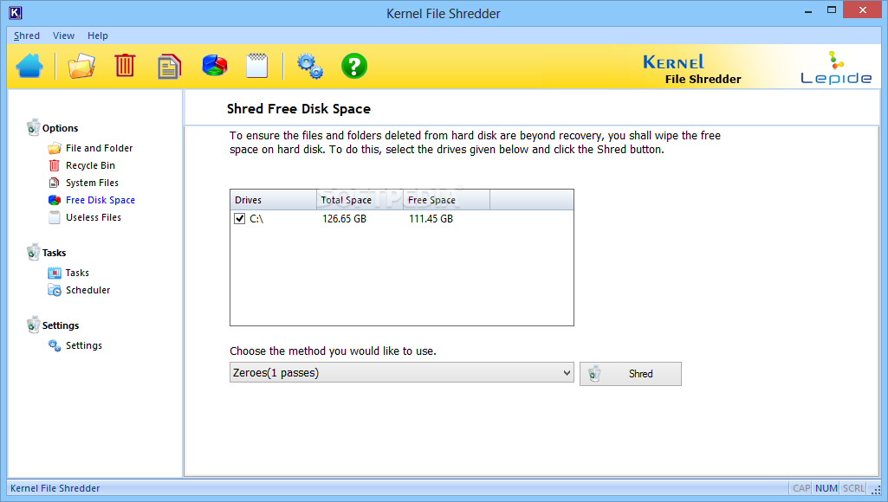
Task: Maximize the Kernel File Shredder window
Action: 832,10
